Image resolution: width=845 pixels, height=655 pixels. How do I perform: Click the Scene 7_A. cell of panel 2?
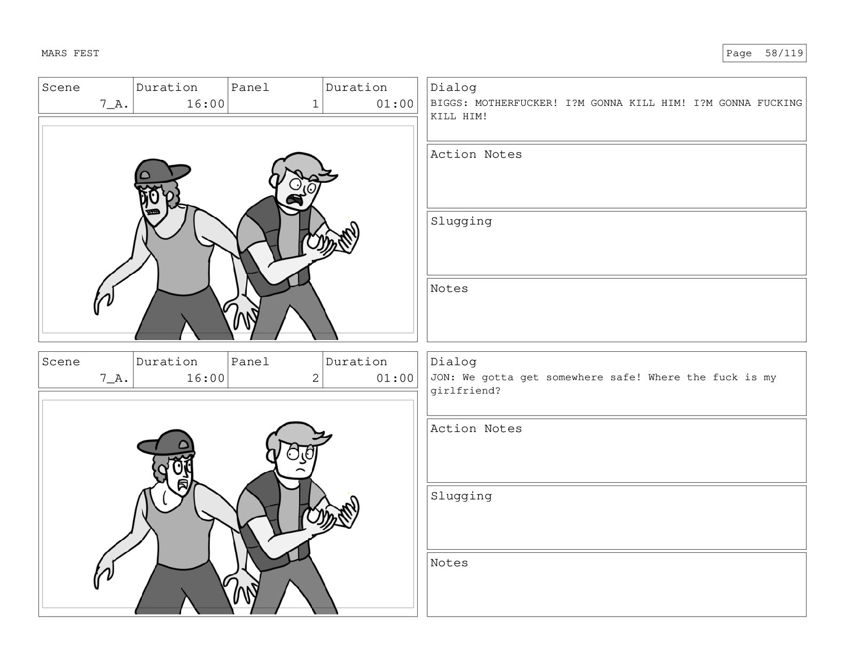(85, 370)
